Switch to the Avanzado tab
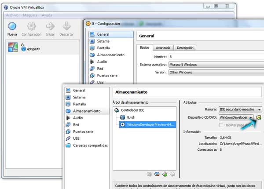 coord(163,48)
